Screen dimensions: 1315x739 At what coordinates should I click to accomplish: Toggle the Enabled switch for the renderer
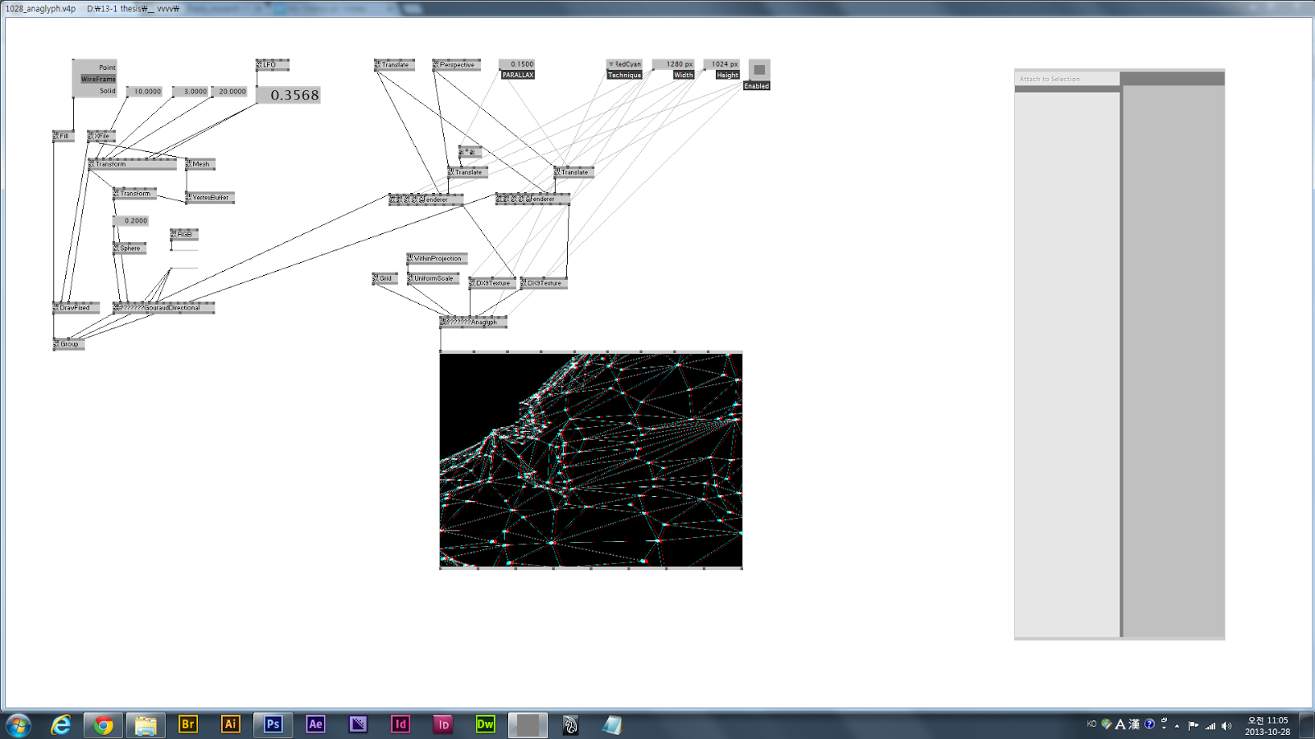coord(758,71)
